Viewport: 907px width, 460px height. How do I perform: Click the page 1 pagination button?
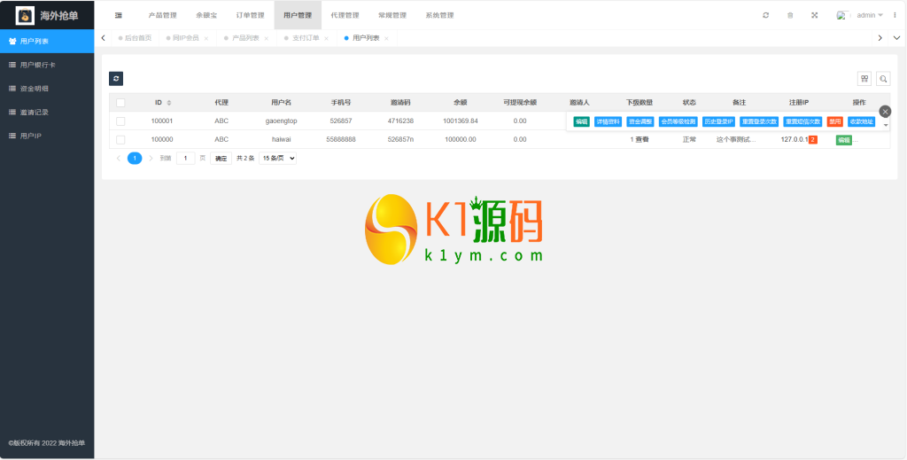[135, 158]
